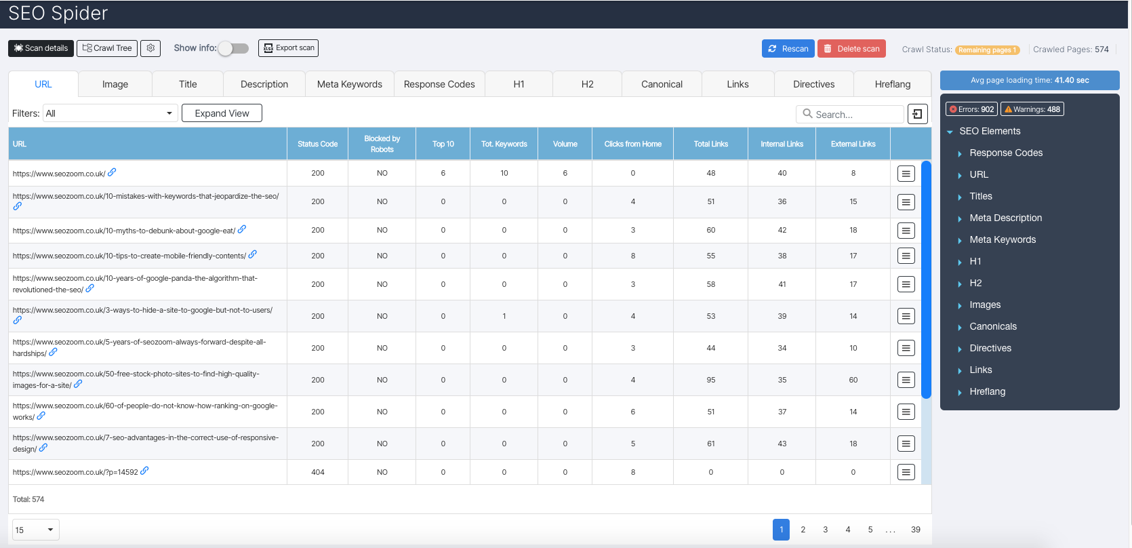Open row menu for 7-seo-advantages URL
Viewport: 1132px width, 548px height.
906,444
